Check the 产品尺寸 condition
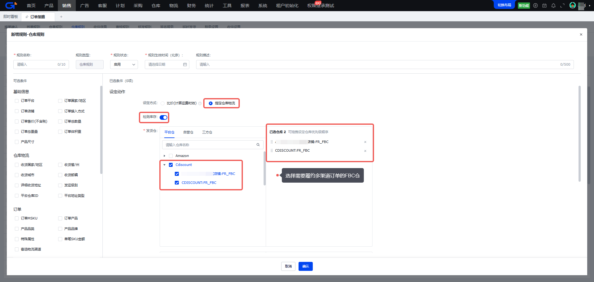The image size is (594, 282). coord(17,142)
